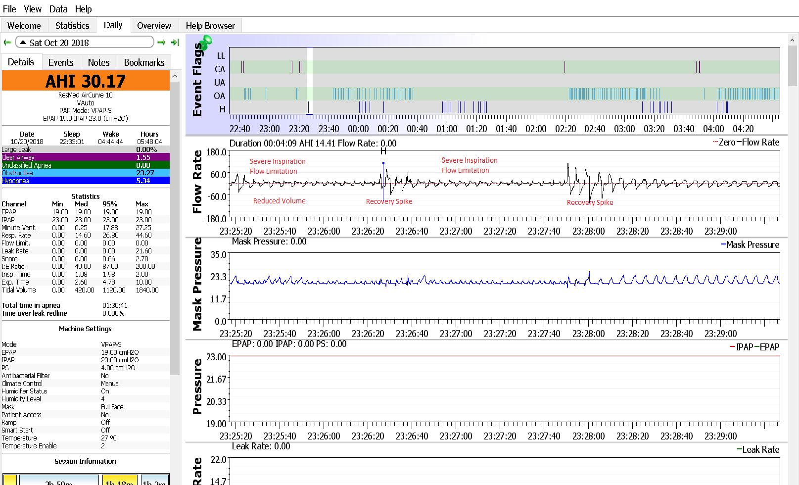
Task: Open the View menu
Action: (x=33, y=9)
